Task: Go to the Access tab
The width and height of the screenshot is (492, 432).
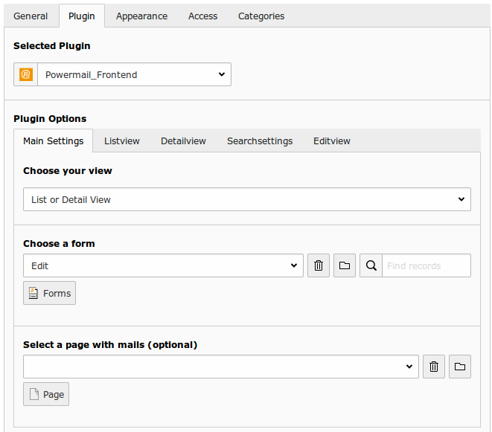Action: [x=202, y=16]
